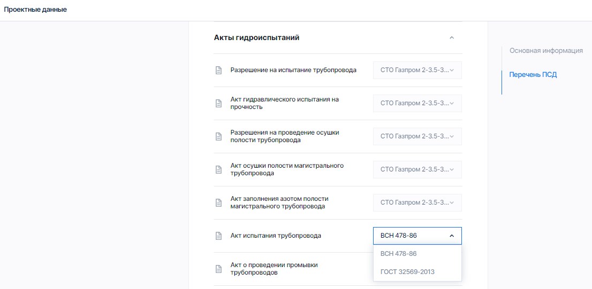This screenshot has height=289, width=592.
Task: Collapse the Акты гидроиспытаний section chevron
Action: point(452,38)
